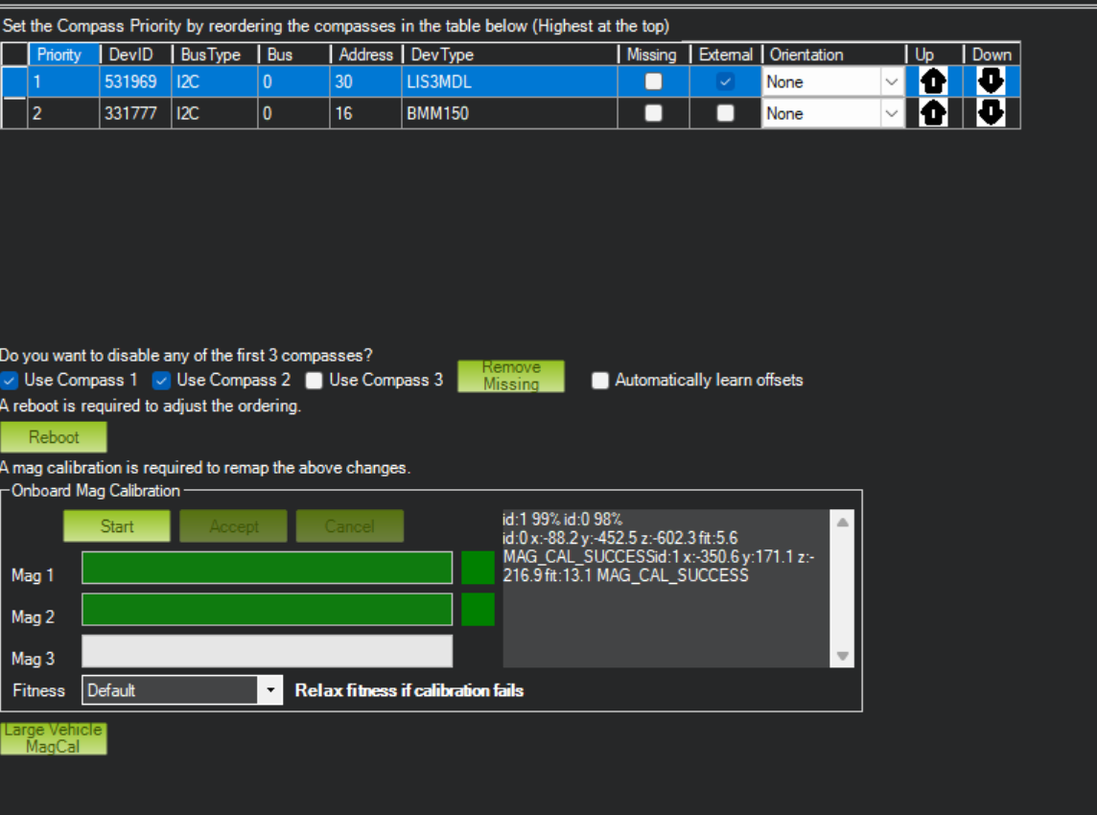Open Orientation dropdown for BMM150
The height and width of the screenshot is (815, 1097).
pos(891,114)
